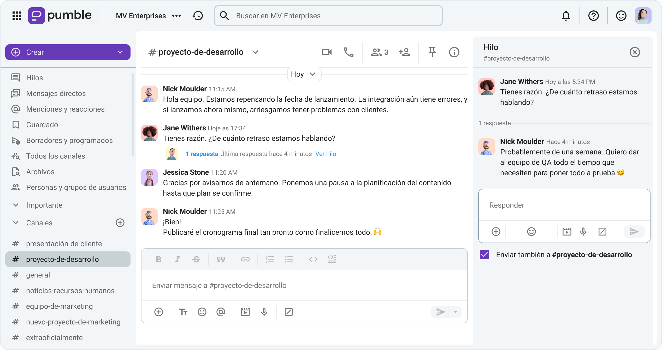Uncheck Enviar también a #proyecto-de-desarrollo
The width and height of the screenshot is (662, 350).
(484, 255)
